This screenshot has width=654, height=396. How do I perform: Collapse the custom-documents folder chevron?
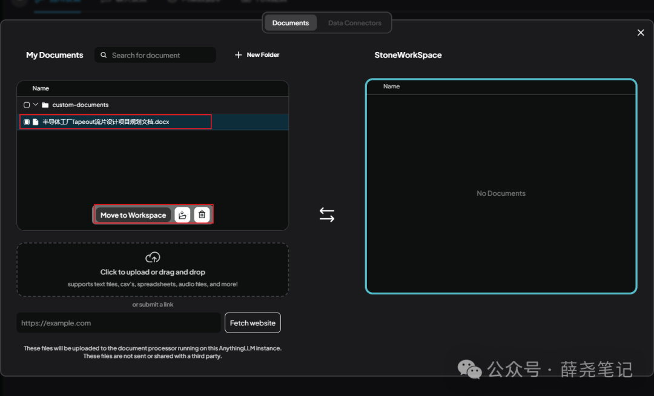pos(36,105)
